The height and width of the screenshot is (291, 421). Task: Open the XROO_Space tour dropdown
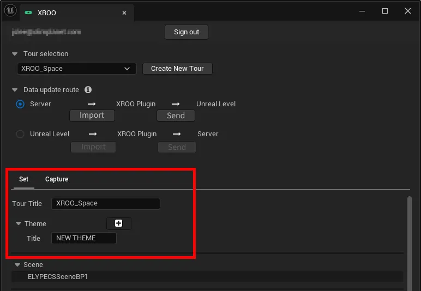point(77,69)
